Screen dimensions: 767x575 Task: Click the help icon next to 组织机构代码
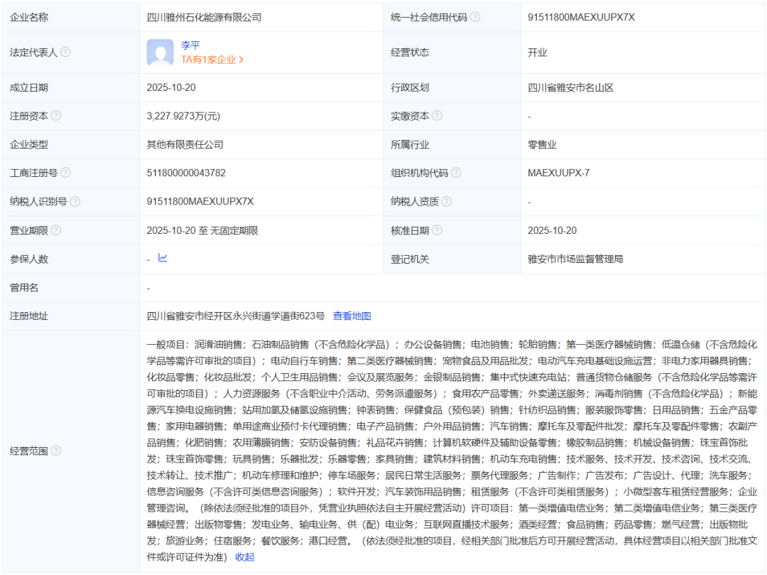click(456, 173)
